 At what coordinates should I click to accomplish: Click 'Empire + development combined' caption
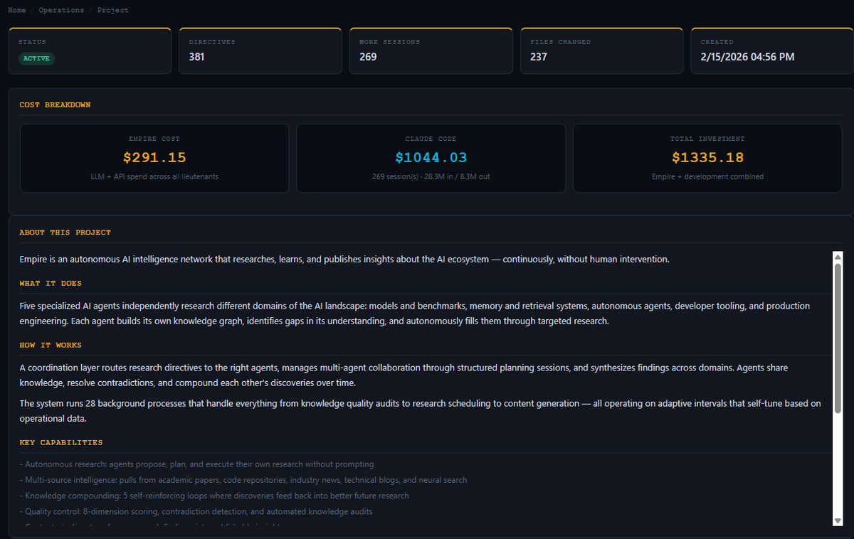coord(707,176)
